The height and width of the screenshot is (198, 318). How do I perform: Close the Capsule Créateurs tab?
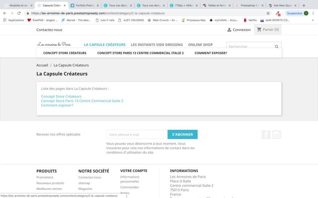65,5
